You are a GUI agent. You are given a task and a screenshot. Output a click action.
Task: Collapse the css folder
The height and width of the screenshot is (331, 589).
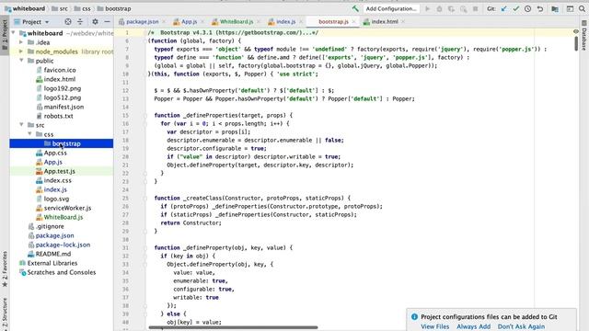[x=29, y=134]
